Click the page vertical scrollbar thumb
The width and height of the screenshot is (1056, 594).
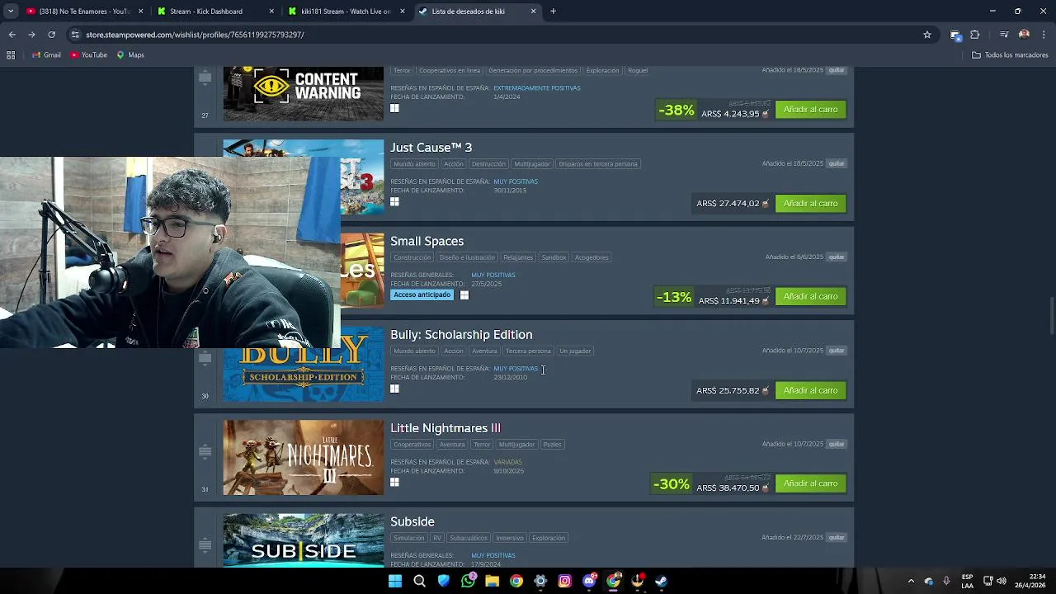(x=1052, y=316)
